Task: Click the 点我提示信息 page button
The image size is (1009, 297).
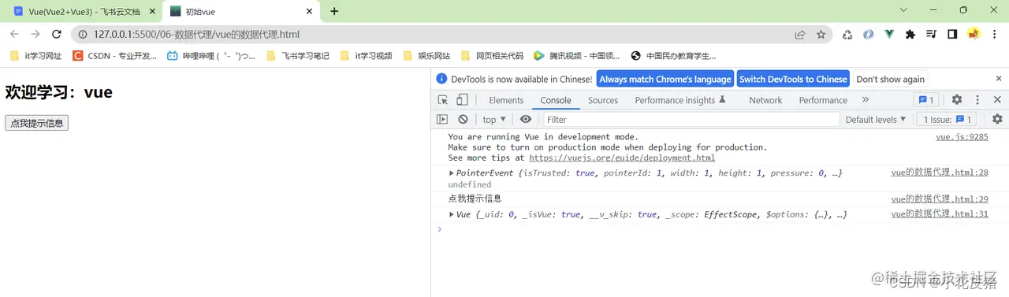Action: pos(37,123)
